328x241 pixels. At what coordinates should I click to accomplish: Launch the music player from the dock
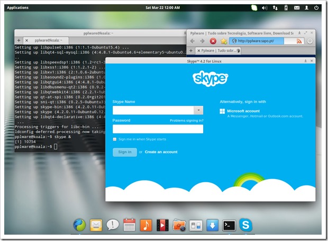tap(146, 225)
